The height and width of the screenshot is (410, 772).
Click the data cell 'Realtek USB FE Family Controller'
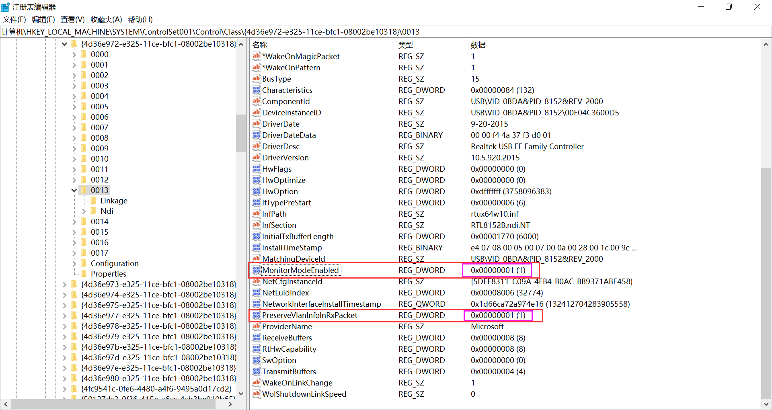(527, 146)
